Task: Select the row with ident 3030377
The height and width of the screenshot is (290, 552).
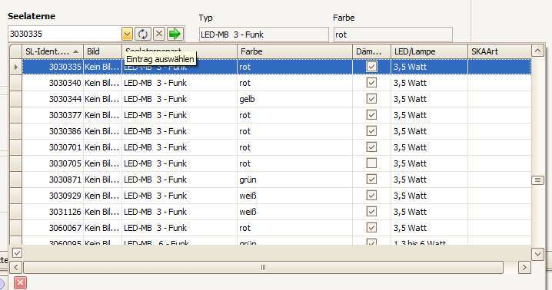Action: tap(277, 115)
